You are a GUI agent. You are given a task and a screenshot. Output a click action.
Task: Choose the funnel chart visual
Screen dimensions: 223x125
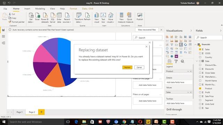172,45
